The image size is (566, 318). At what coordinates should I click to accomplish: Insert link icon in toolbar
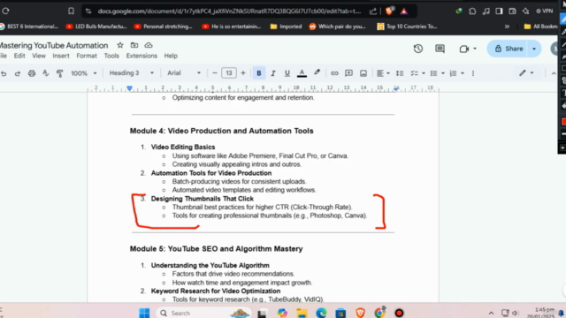(x=334, y=73)
